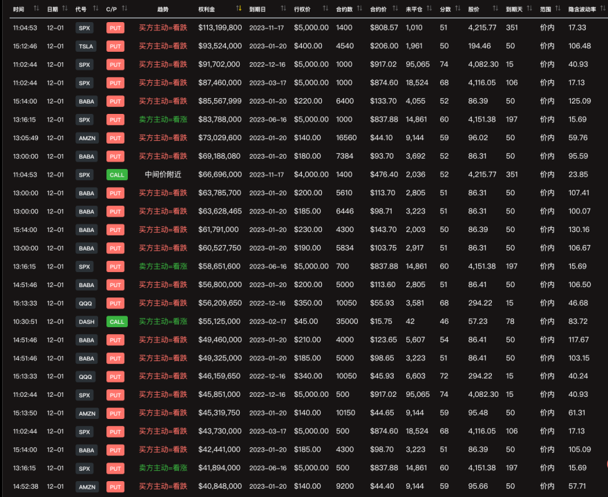This screenshot has width=608, height=497.
Task: Click the sort arrows beside 到期天 header
Action: [529, 8]
